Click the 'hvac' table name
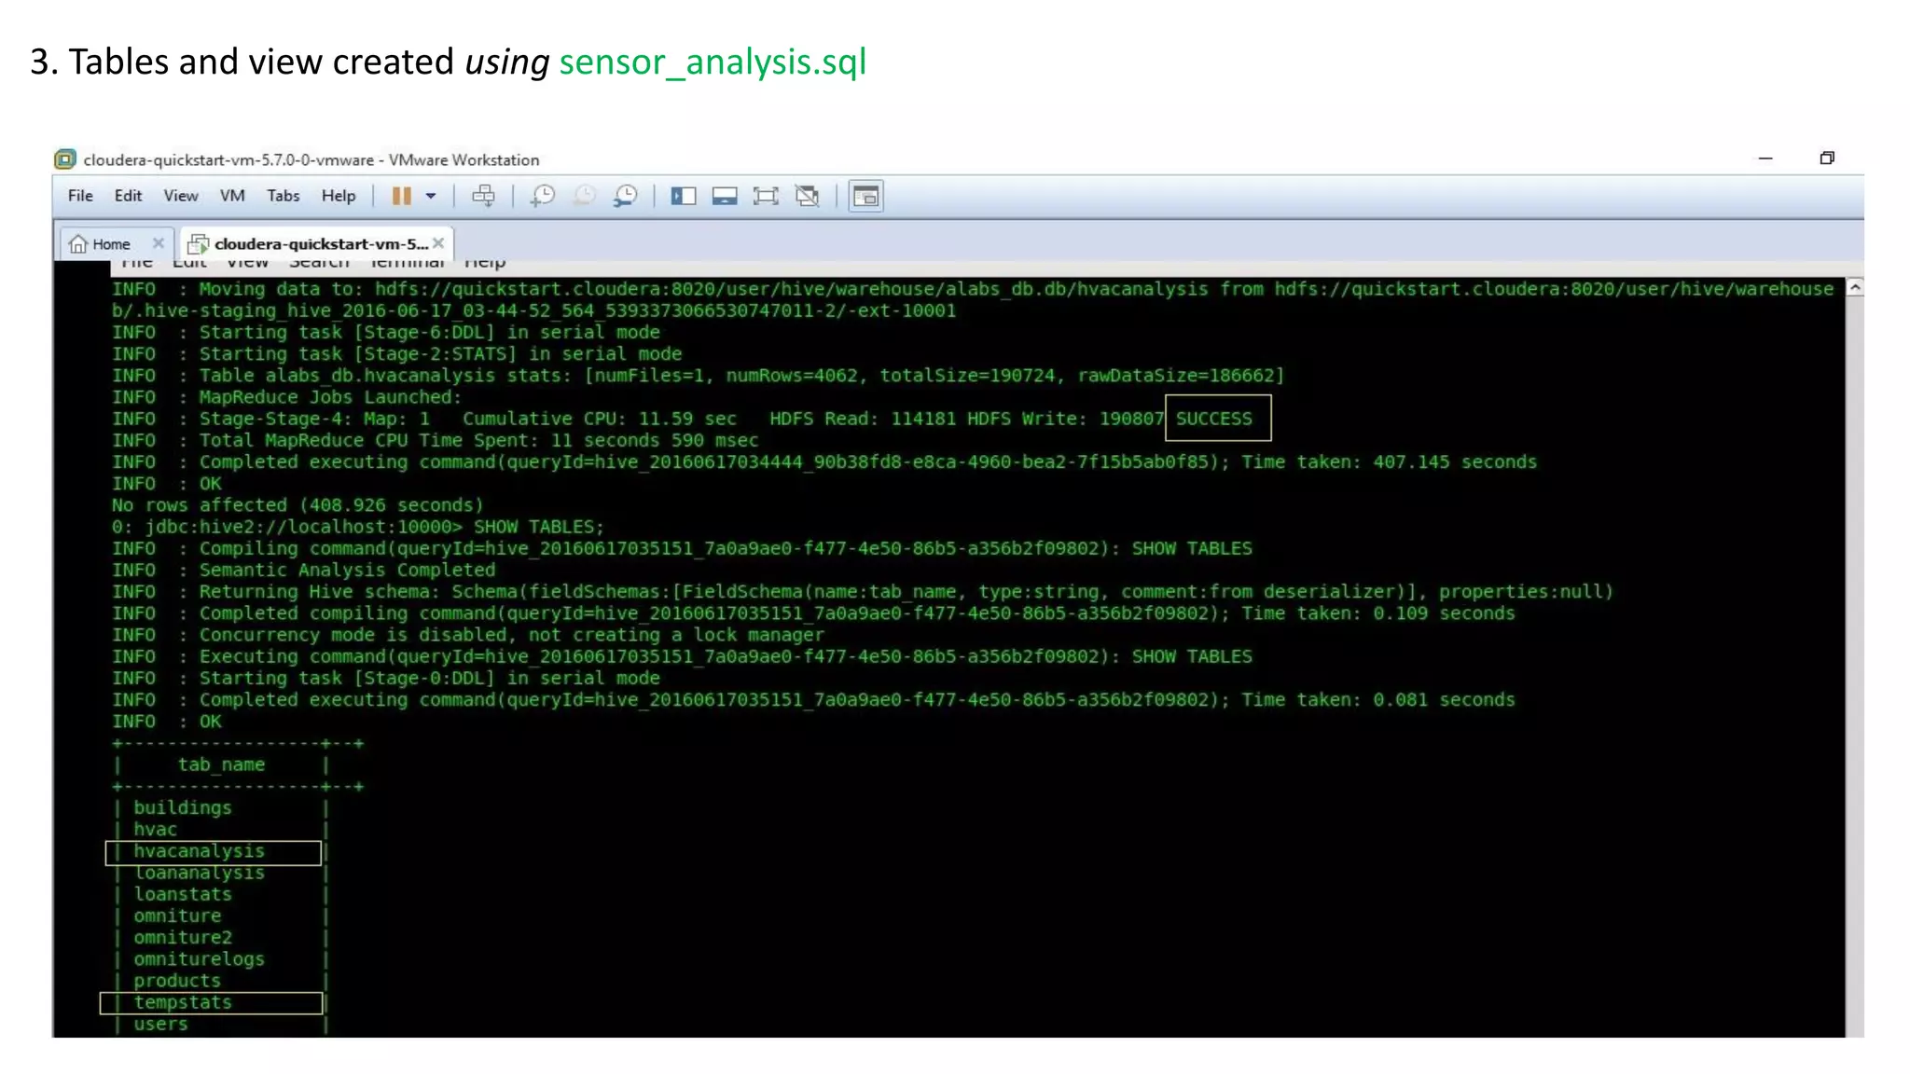Viewport: 1910px width, 1074px height. (155, 830)
